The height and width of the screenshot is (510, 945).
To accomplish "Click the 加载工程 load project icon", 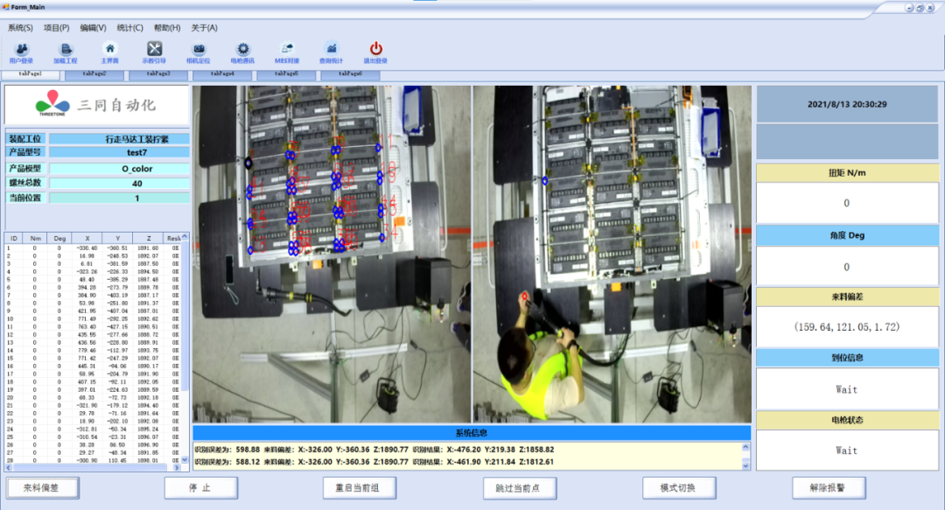I will pos(65,52).
